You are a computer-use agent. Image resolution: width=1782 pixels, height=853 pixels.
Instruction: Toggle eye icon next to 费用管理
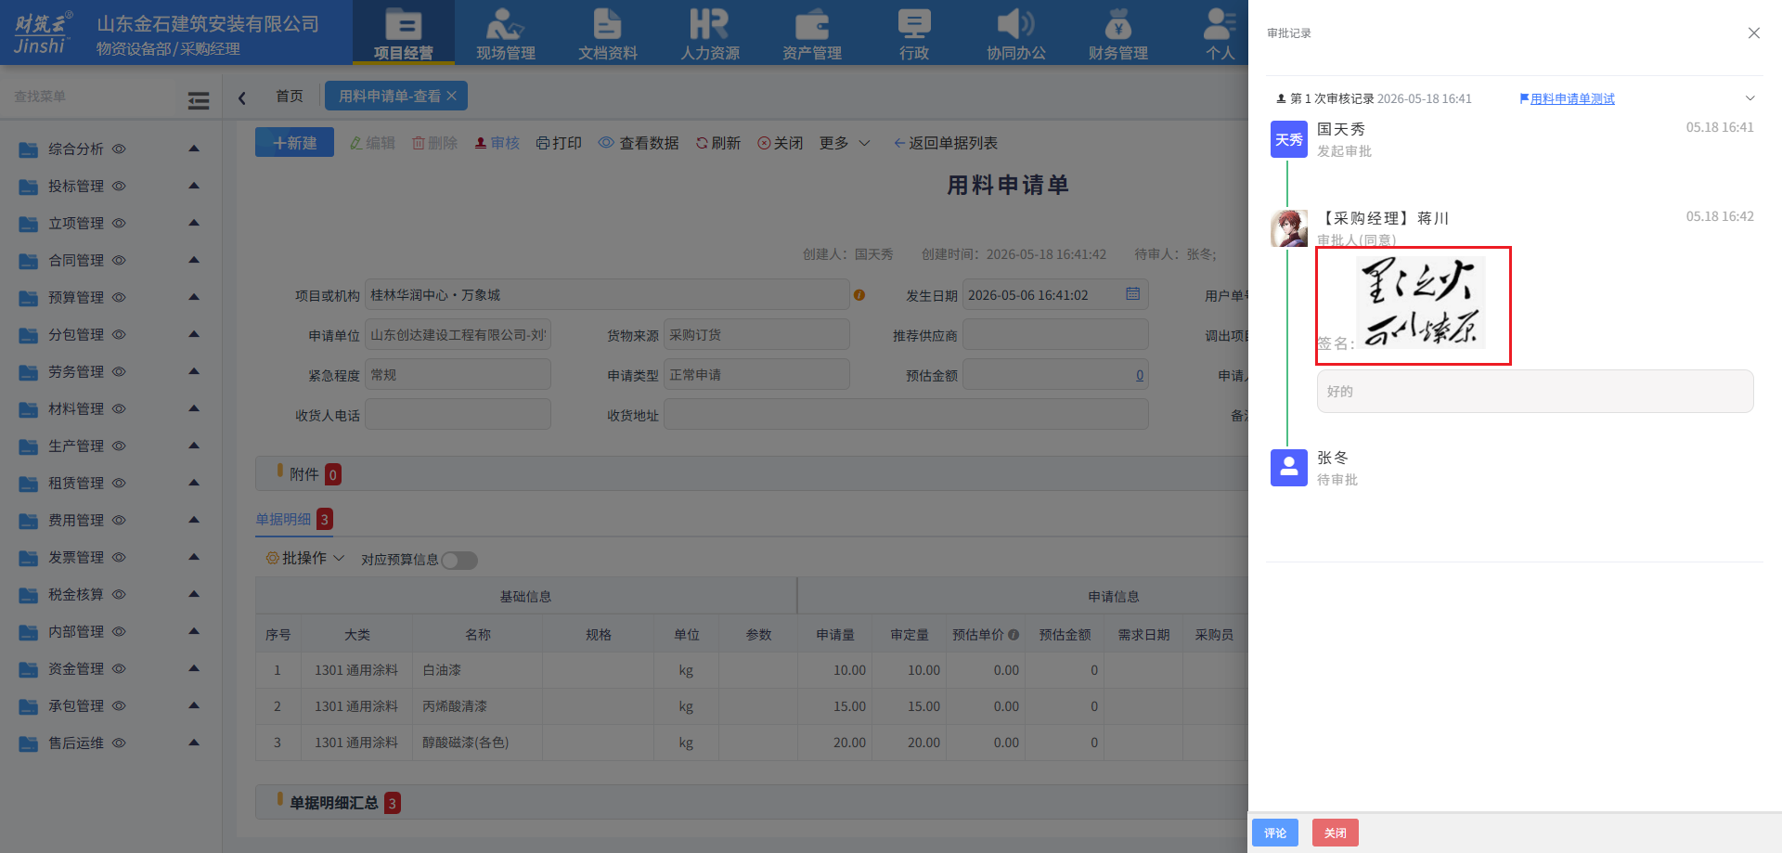[119, 520]
